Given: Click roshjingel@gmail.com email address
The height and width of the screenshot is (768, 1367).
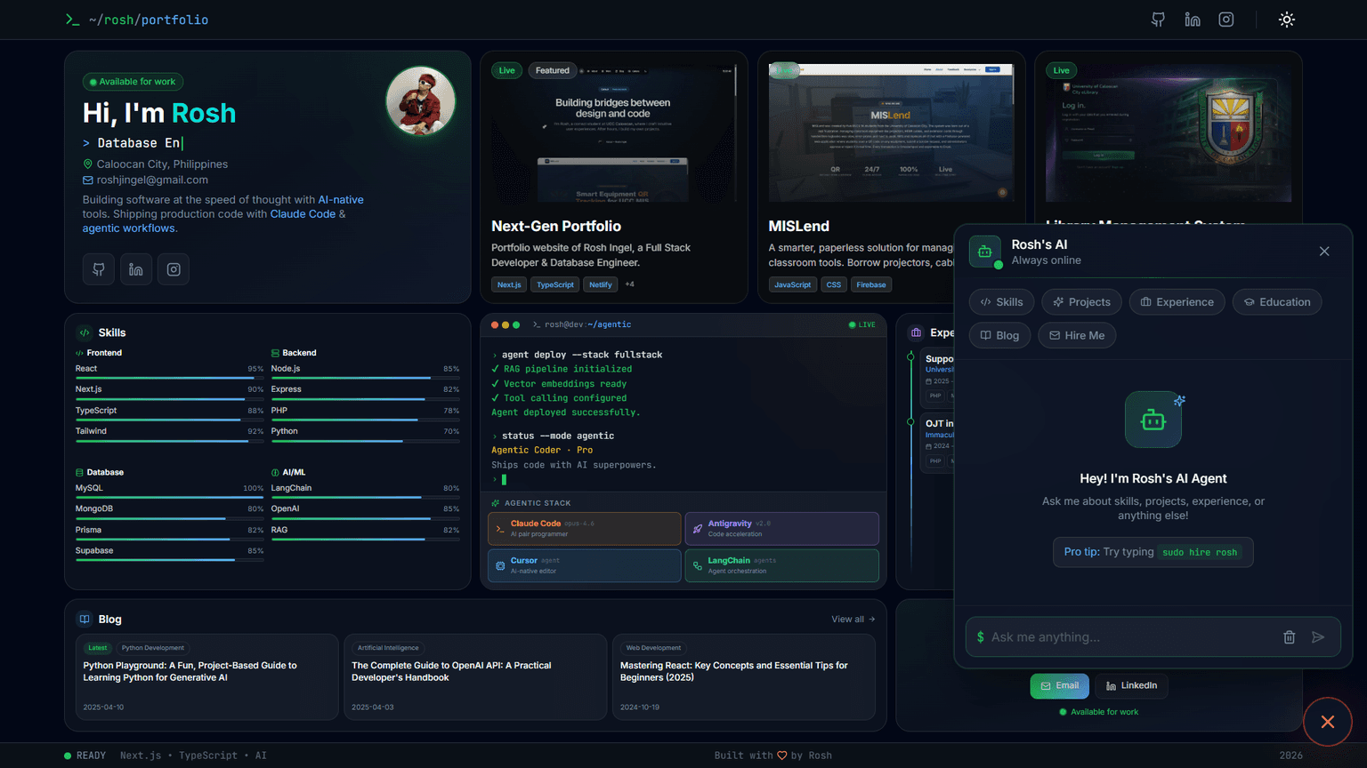Looking at the screenshot, I should [x=152, y=180].
